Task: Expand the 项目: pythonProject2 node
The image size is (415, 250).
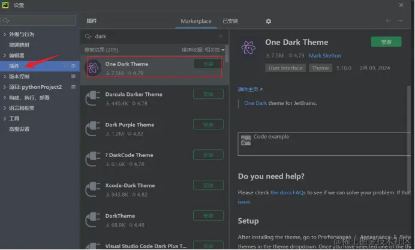Action: point(5,87)
